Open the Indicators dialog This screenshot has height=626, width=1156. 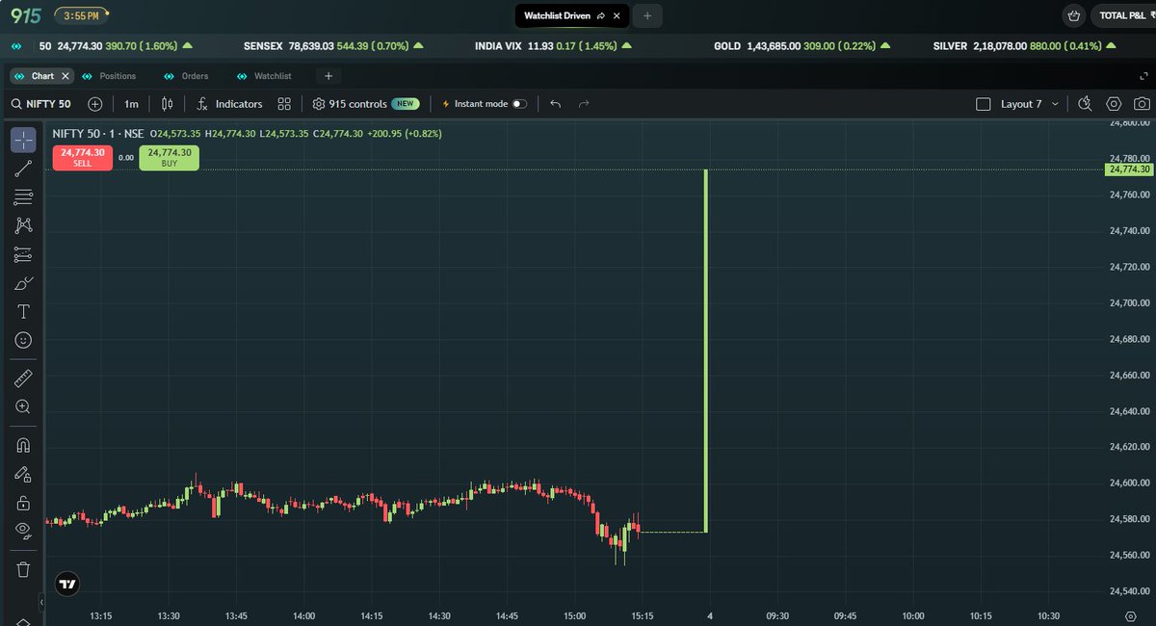point(229,104)
